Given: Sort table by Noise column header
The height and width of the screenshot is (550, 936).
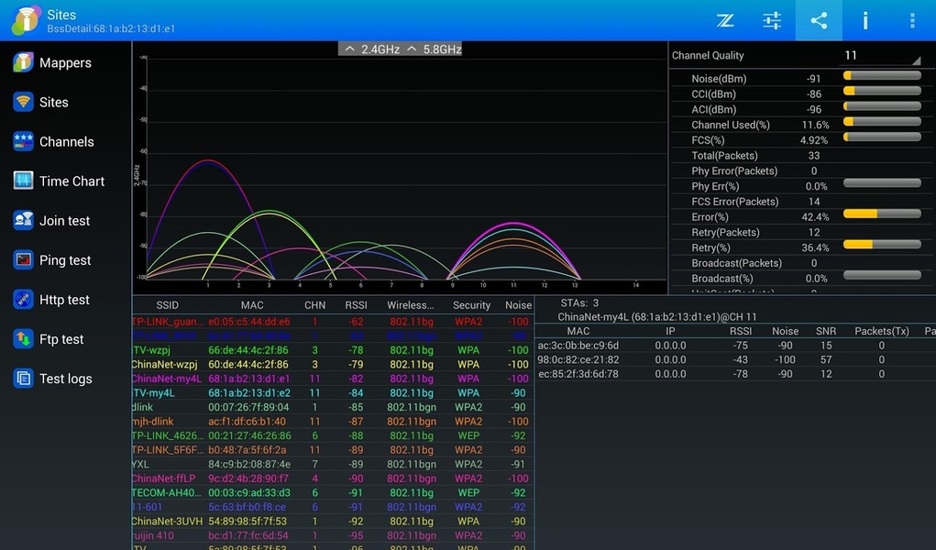Looking at the screenshot, I should tap(518, 305).
